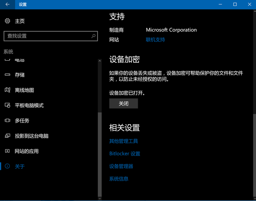Viewport: 256px width, 201px height.
Task: Click the About (关于) info icon
Action: pyautogui.click(x=7, y=166)
